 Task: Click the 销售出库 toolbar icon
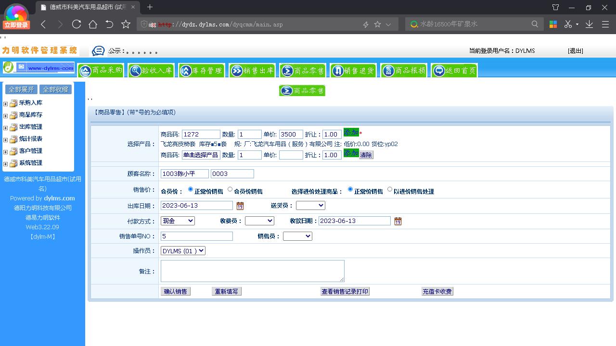(252, 70)
